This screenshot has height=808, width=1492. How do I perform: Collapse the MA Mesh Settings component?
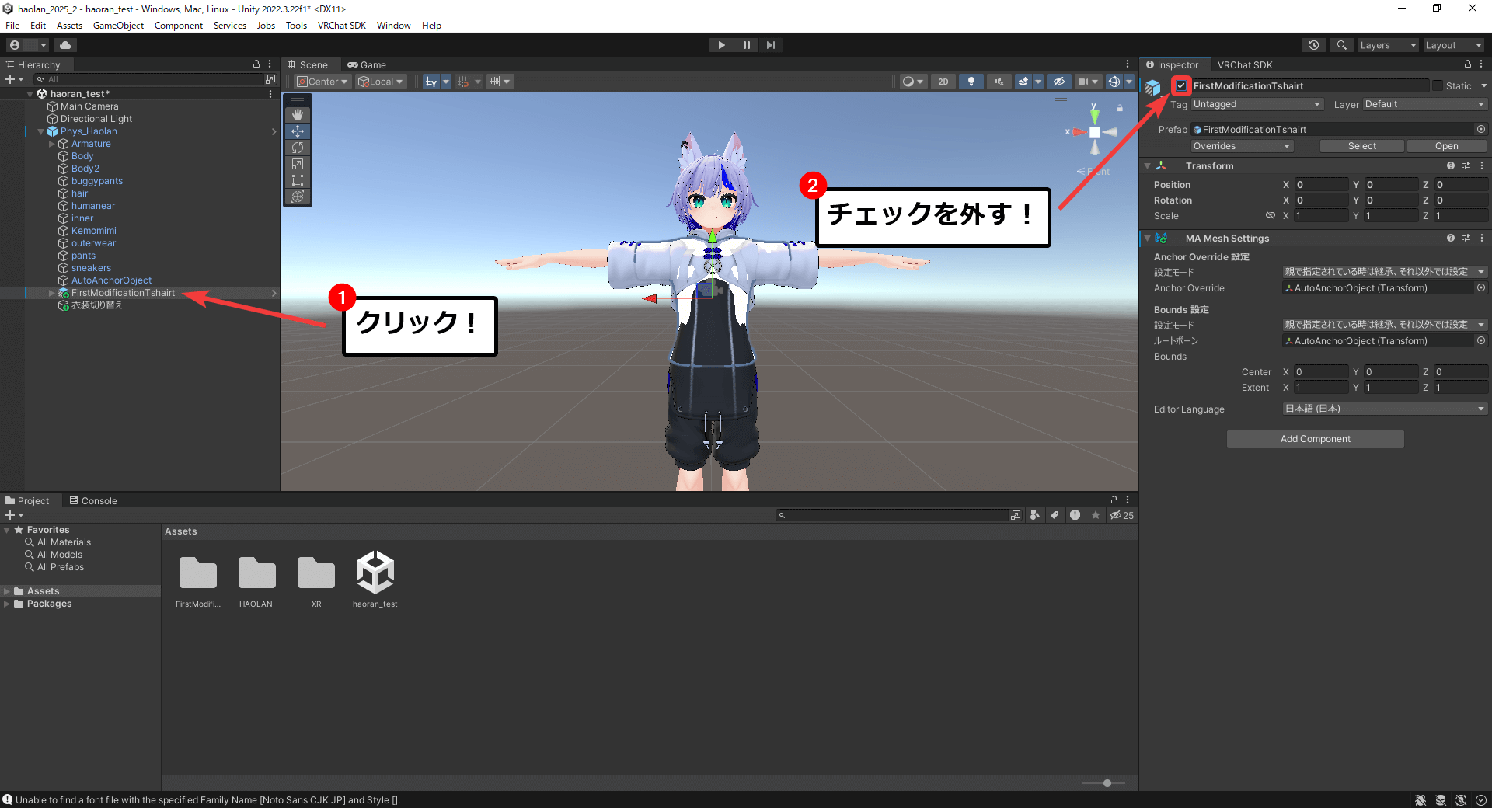coord(1147,239)
